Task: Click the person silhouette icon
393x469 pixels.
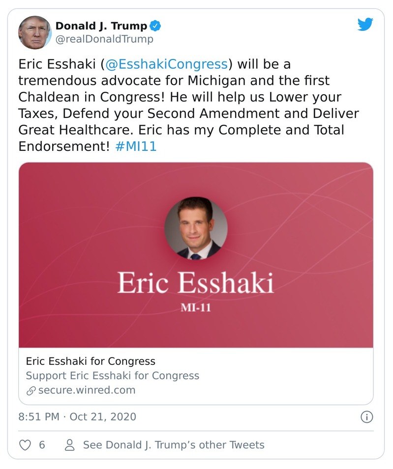Action: pos(70,445)
